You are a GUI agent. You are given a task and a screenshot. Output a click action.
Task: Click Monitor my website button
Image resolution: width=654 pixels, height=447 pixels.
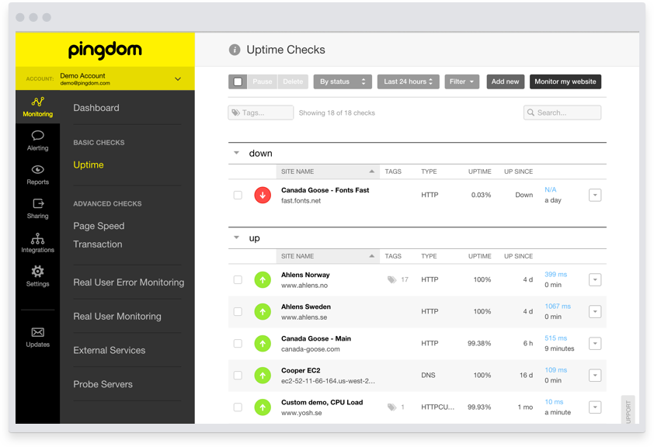pyautogui.click(x=565, y=81)
